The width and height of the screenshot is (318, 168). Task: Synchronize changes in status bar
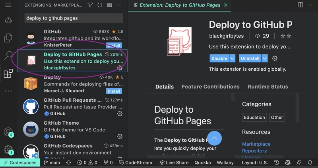pyautogui.click(x=68, y=162)
